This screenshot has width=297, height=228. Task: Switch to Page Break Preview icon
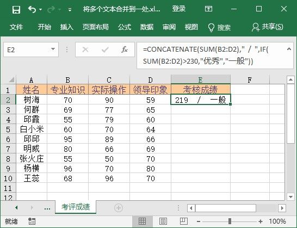pos(183,221)
